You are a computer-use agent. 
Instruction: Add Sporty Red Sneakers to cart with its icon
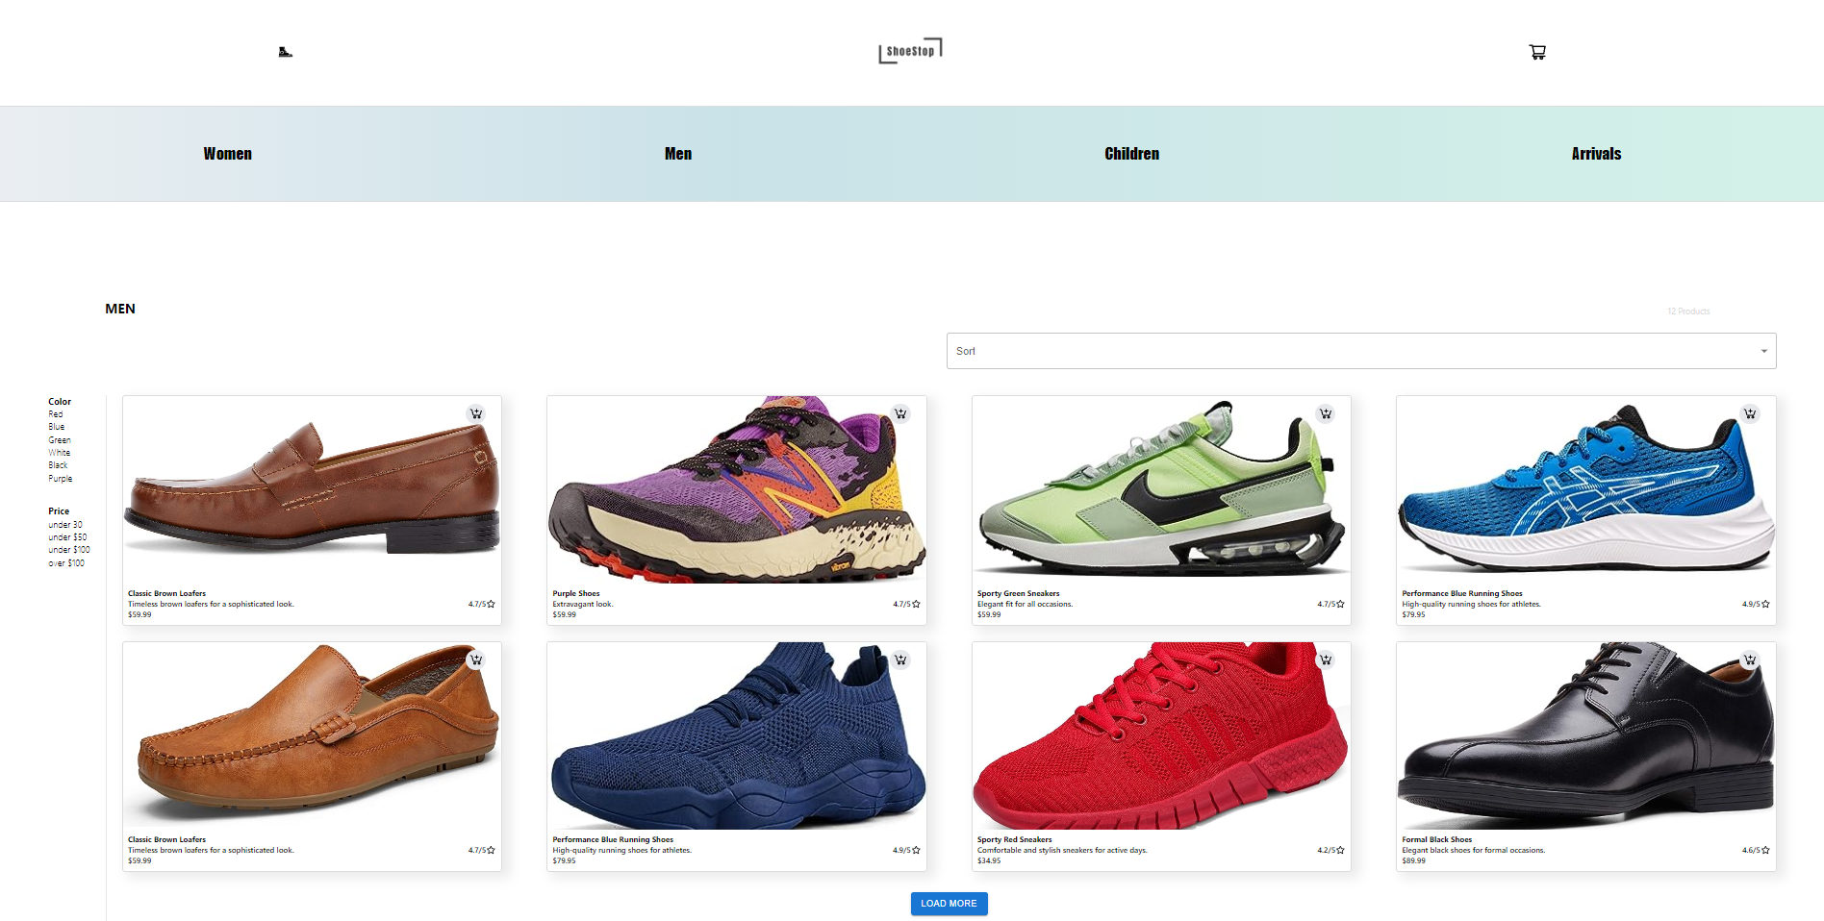[x=1326, y=660]
